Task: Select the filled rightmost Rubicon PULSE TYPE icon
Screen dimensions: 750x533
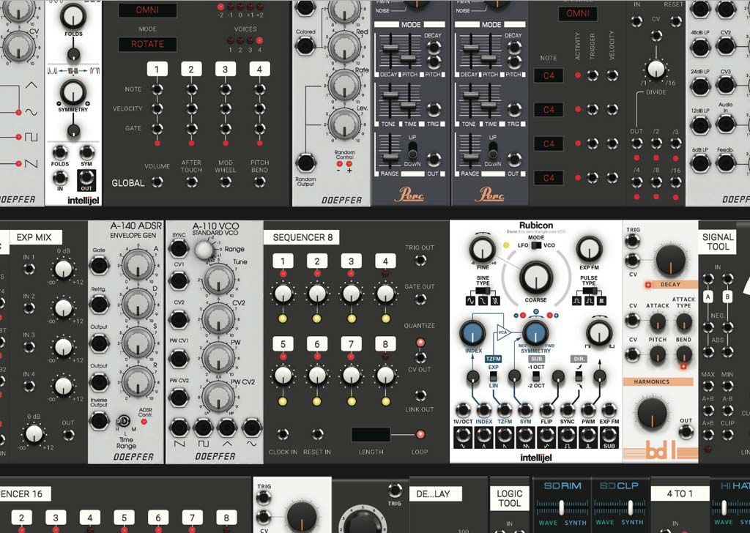Action: pyautogui.click(x=601, y=301)
